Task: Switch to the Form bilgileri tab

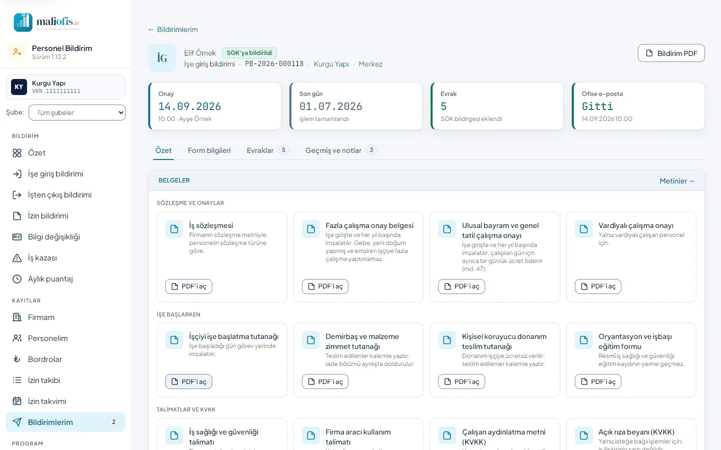Action: (209, 150)
